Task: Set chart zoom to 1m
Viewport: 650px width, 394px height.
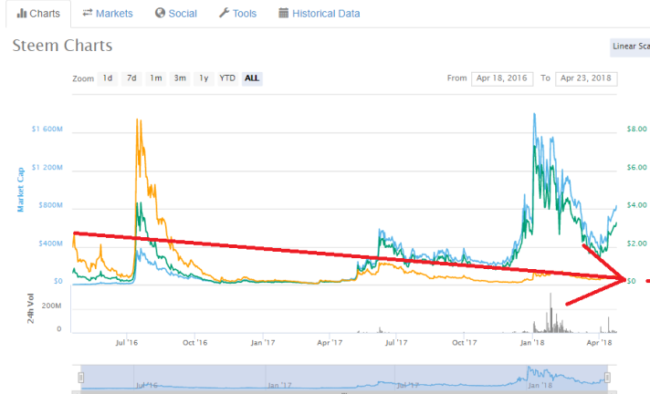Action: coord(156,78)
